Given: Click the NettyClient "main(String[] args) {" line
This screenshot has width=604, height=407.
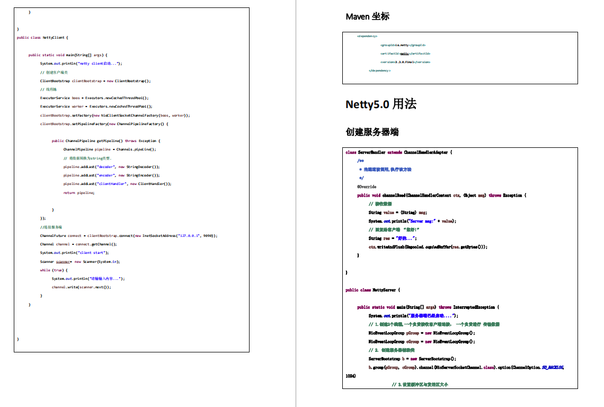Looking at the screenshot, I should (x=68, y=55).
